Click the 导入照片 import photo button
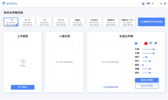168x100 pixels. point(23,87)
